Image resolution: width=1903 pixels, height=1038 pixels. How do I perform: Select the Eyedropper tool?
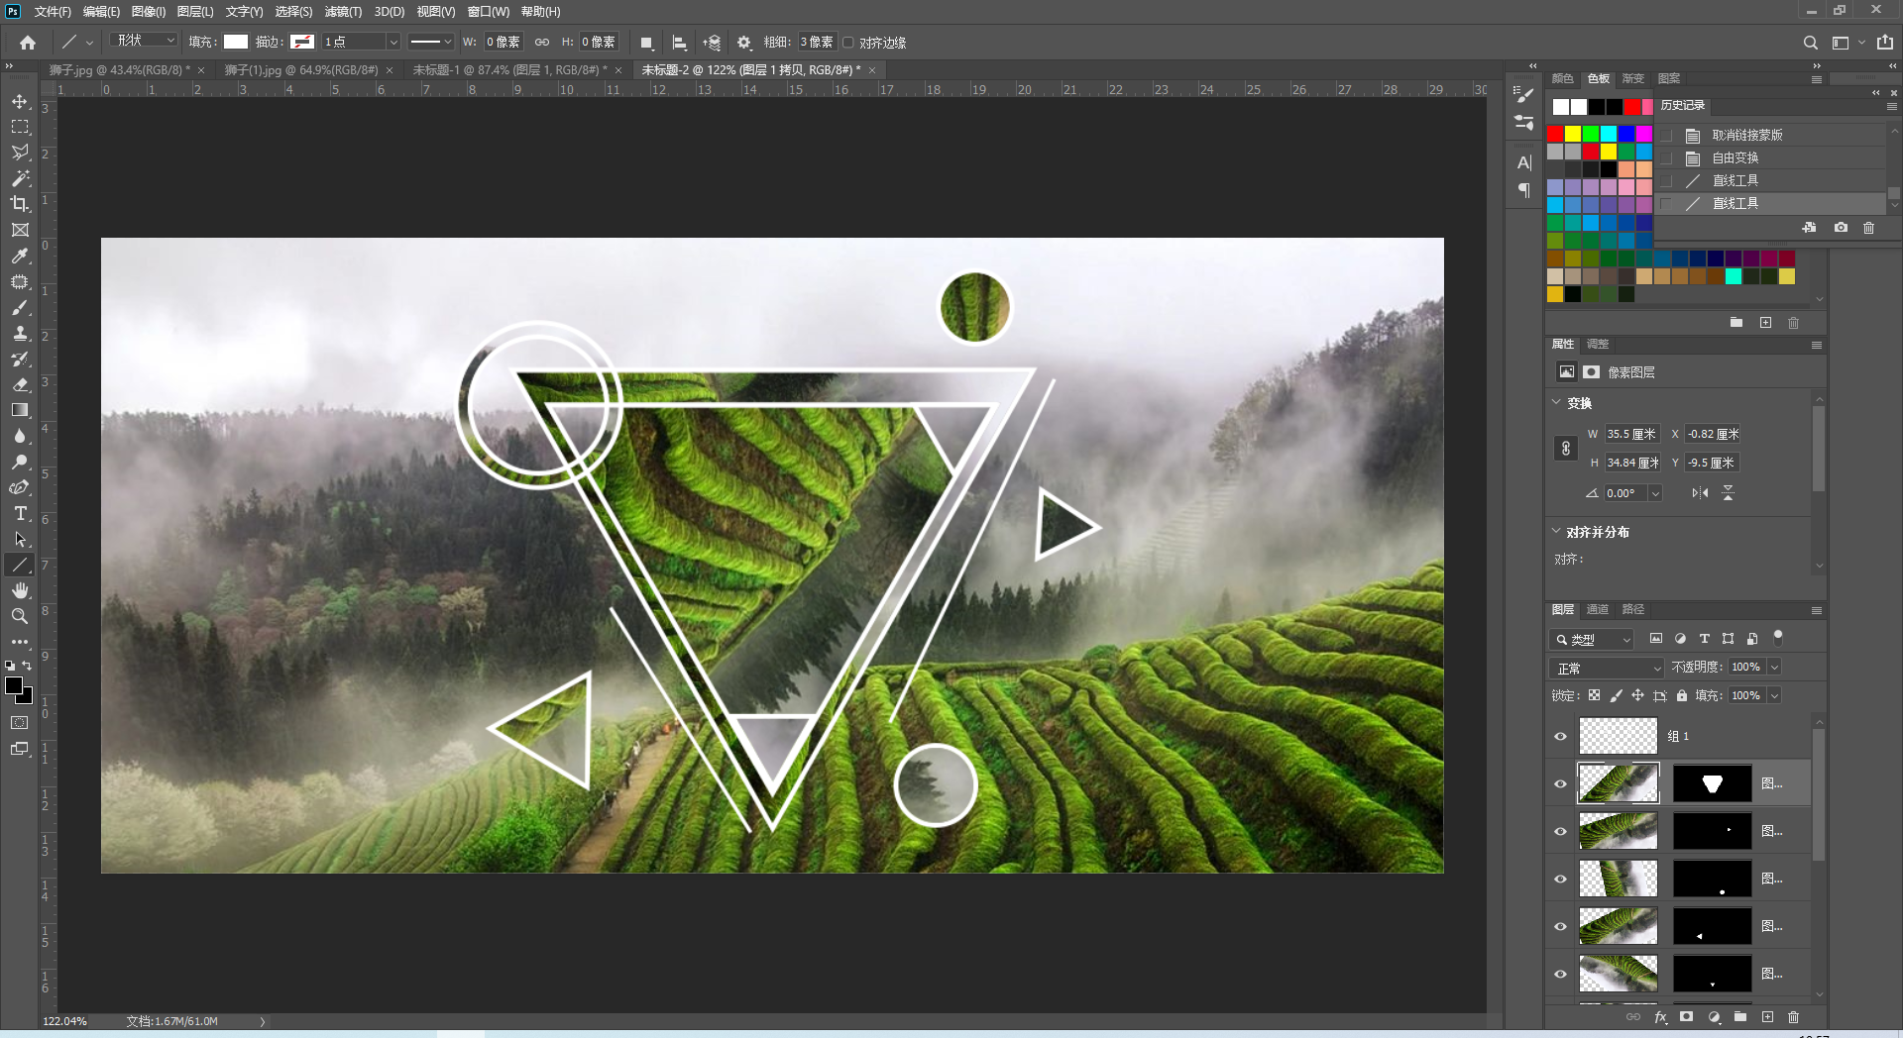pyautogui.click(x=20, y=256)
